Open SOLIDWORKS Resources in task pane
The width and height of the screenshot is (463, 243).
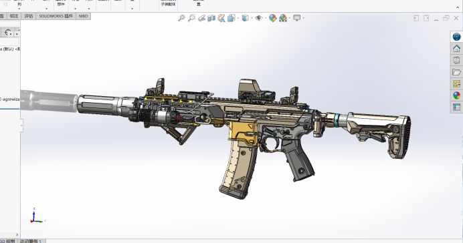[456, 37]
